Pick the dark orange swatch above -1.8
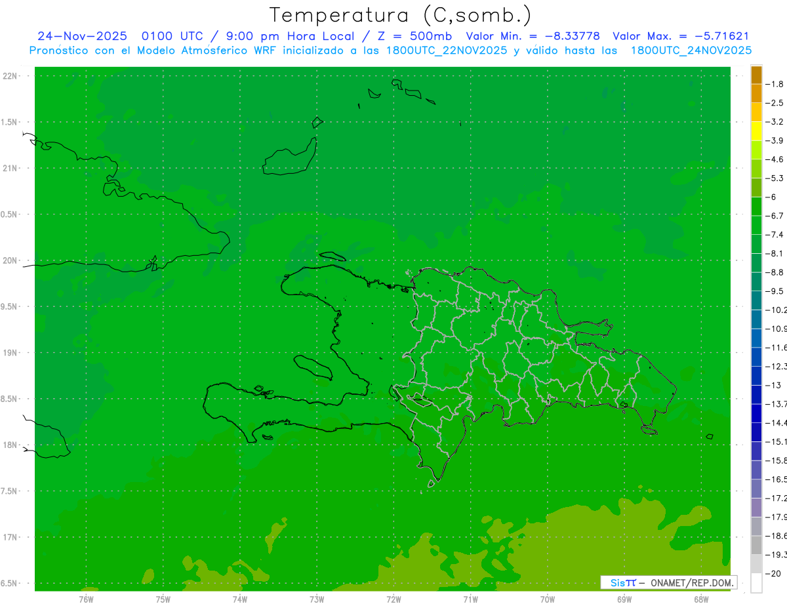The height and width of the screenshot is (608, 787). (x=756, y=75)
